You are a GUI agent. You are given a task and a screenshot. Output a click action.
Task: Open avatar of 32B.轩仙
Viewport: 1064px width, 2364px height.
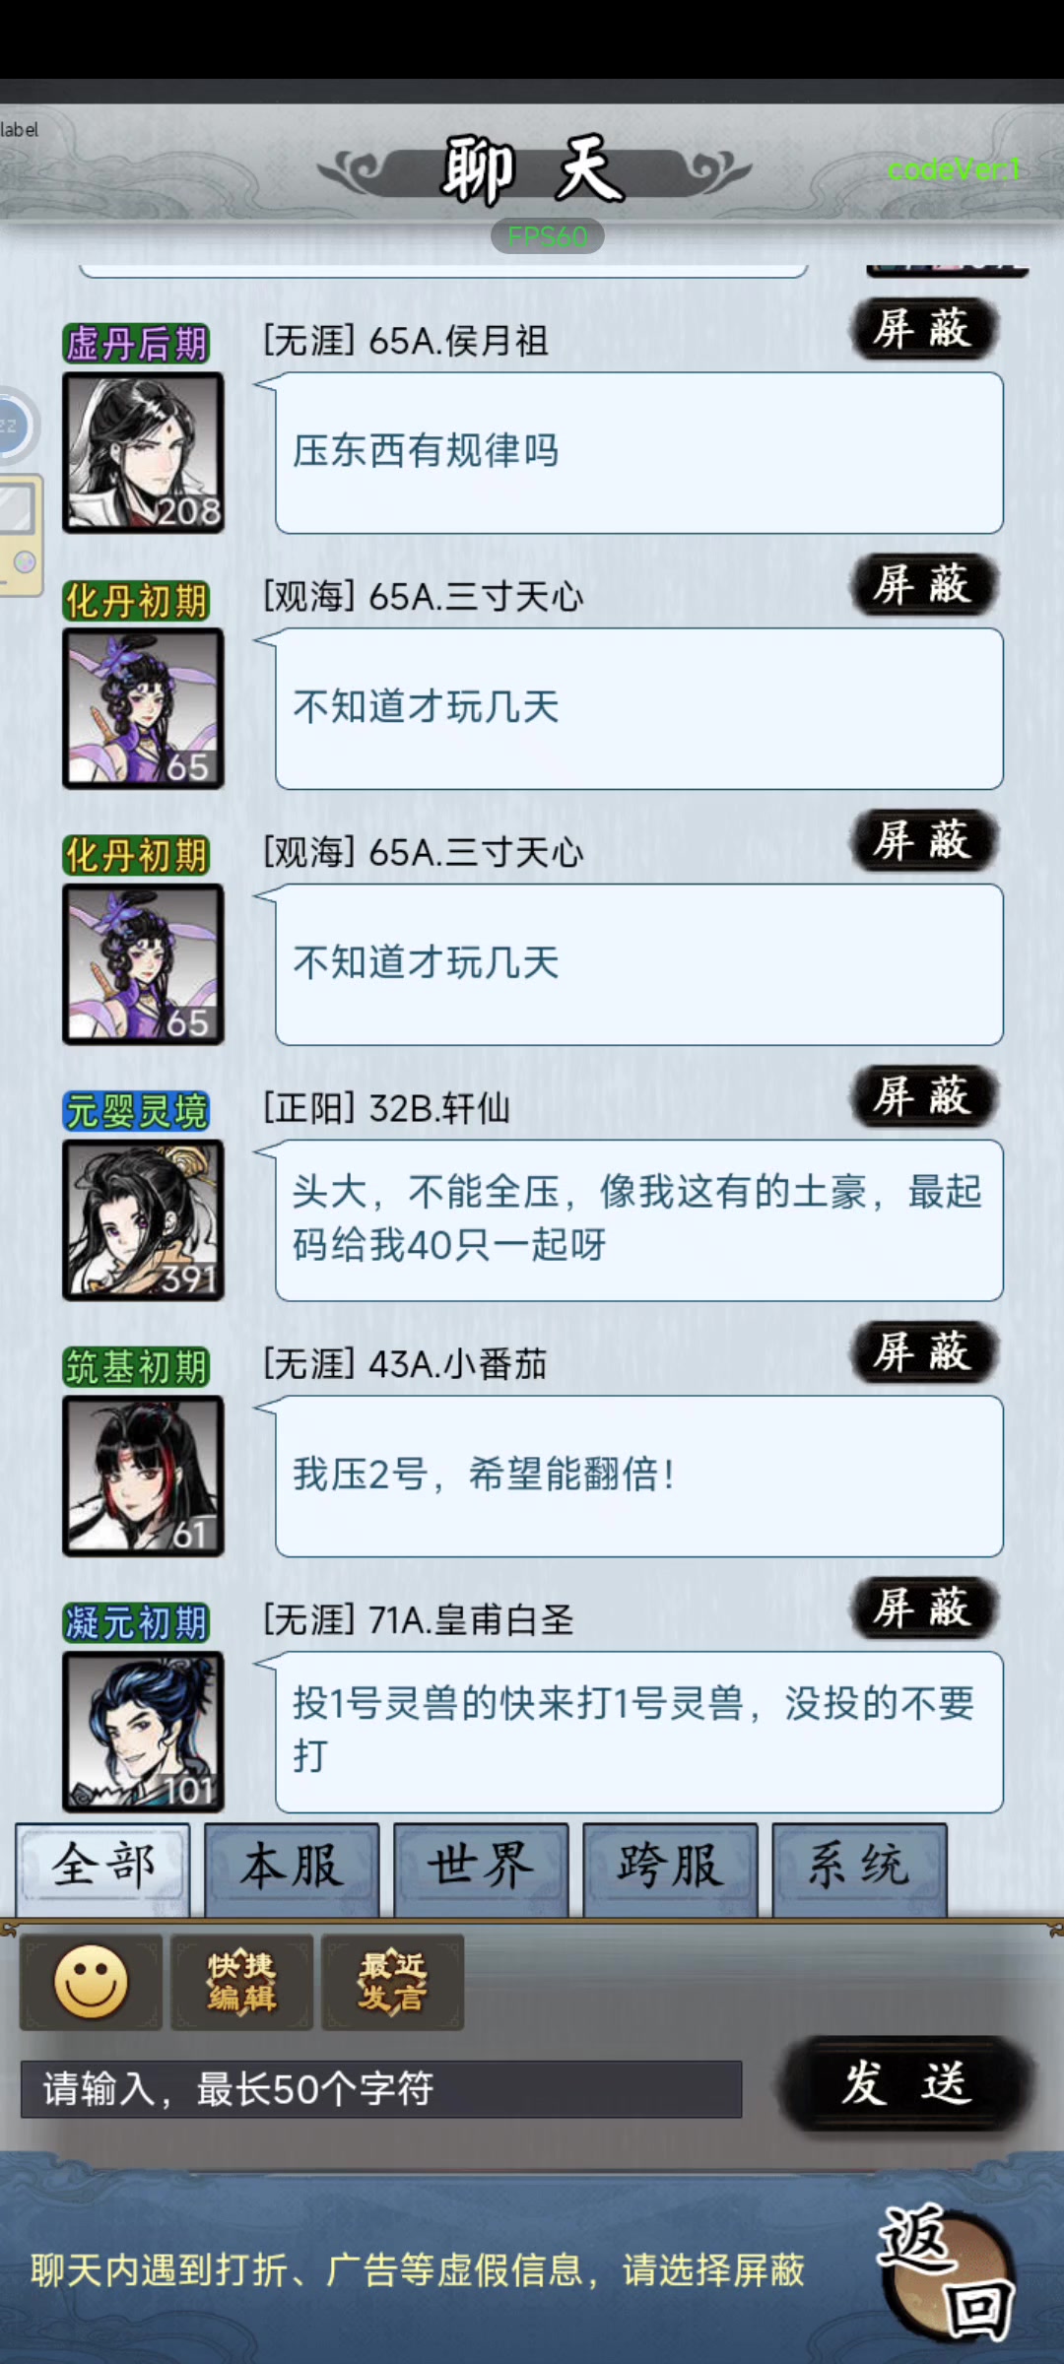click(x=143, y=1219)
